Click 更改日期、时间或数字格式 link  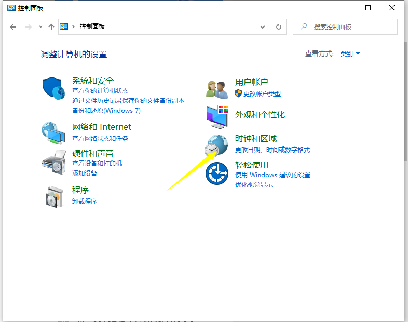pyautogui.click(x=273, y=150)
